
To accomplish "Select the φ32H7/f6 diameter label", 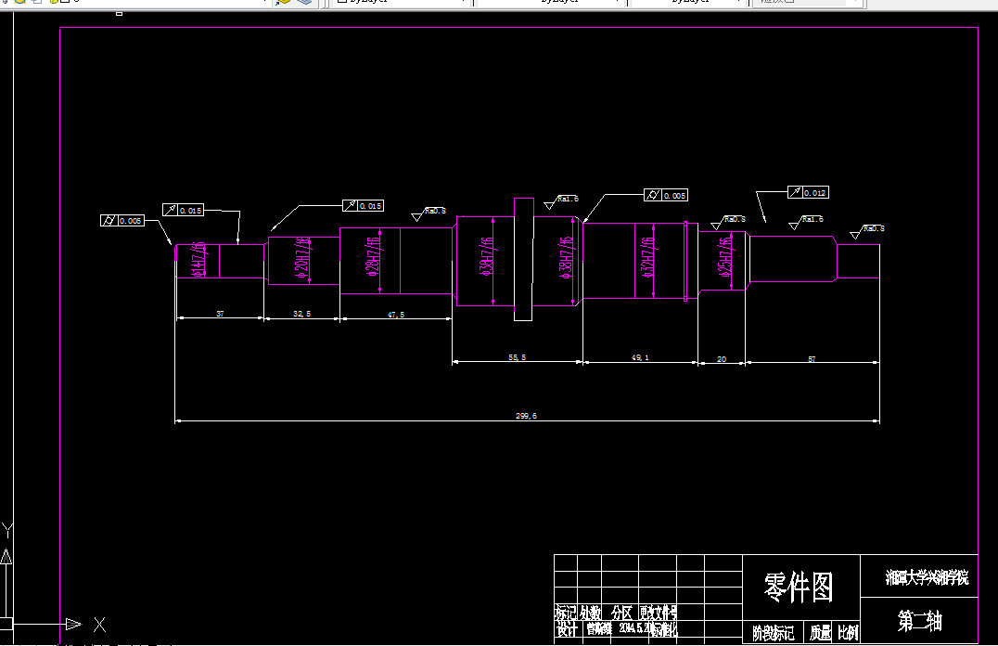I will (648, 257).
